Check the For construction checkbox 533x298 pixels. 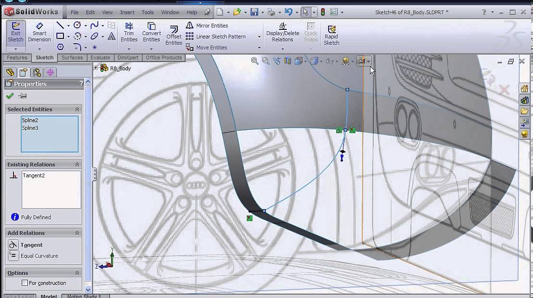tap(25, 283)
